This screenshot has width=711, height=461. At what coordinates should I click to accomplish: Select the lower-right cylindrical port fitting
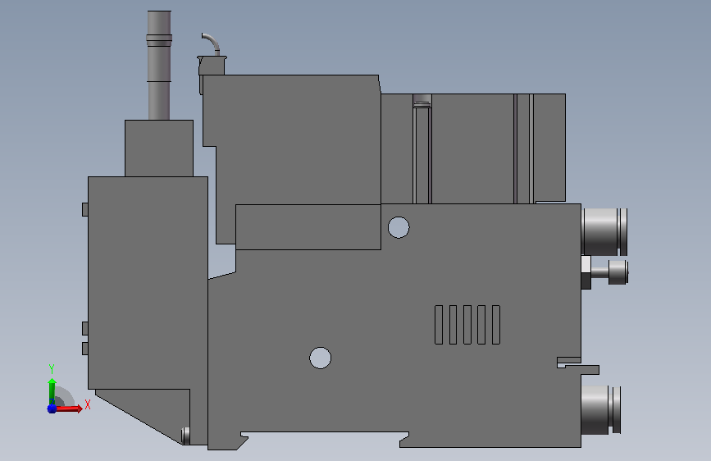(x=601, y=410)
